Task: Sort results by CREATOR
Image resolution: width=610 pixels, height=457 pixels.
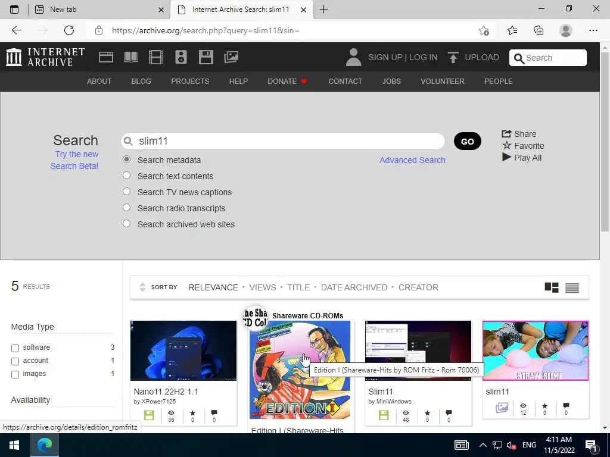Action: (x=418, y=287)
